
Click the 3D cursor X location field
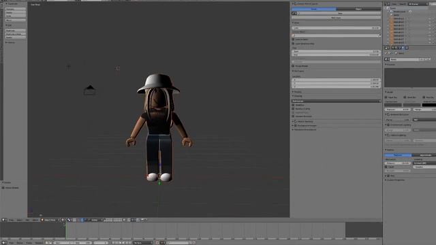click(x=336, y=80)
